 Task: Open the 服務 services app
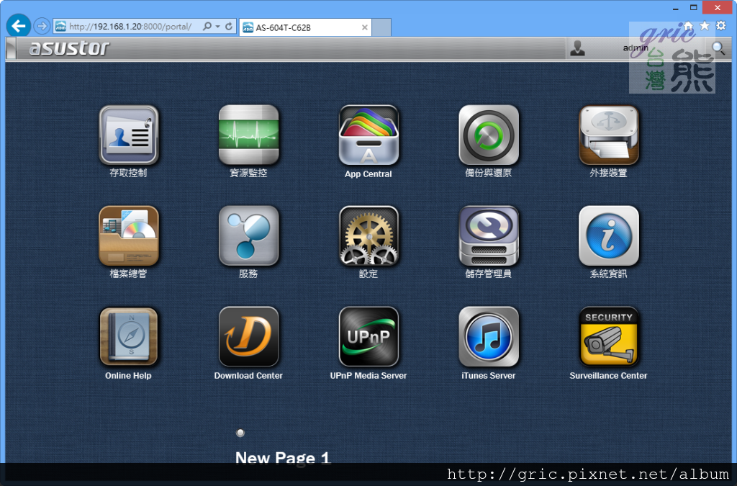coord(248,235)
